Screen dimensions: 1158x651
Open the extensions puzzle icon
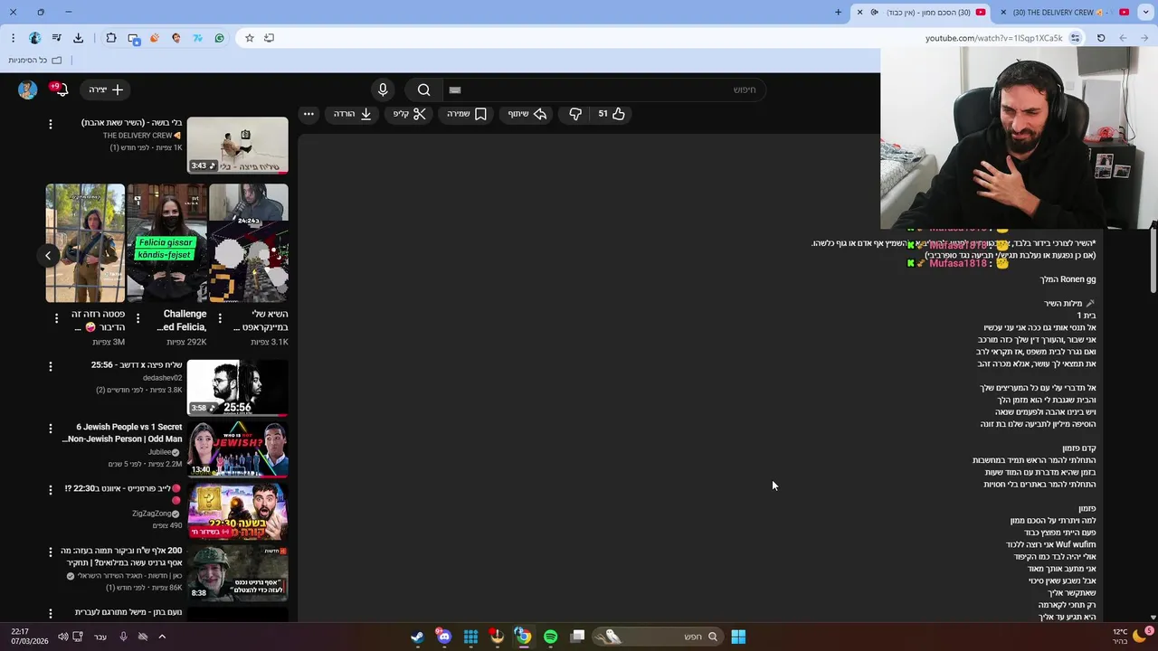tap(111, 38)
